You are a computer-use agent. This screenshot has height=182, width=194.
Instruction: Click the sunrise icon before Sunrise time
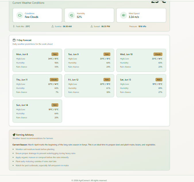(53, 26)
